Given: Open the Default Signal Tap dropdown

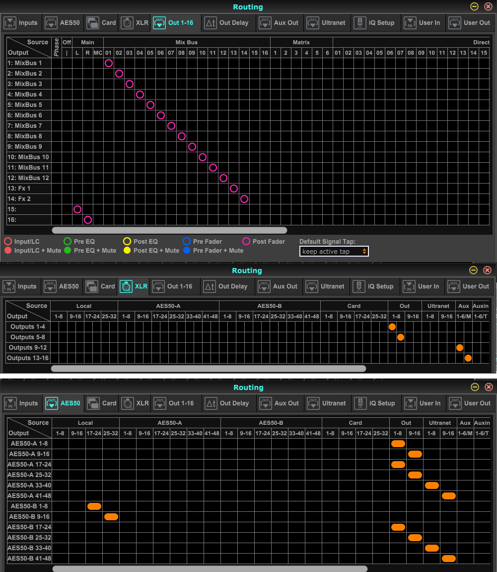Looking at the screenshot, I should coord(334,251).
